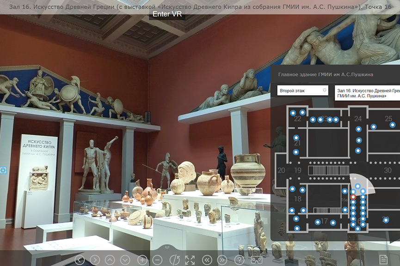The height and width of the screenshot is (266, 400).
Task: Click the viewpoint marker in hall 25
Action: click(x=392, y=125)
